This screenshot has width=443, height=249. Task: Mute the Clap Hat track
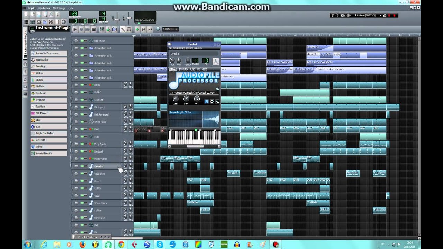(x=83, y=100)
